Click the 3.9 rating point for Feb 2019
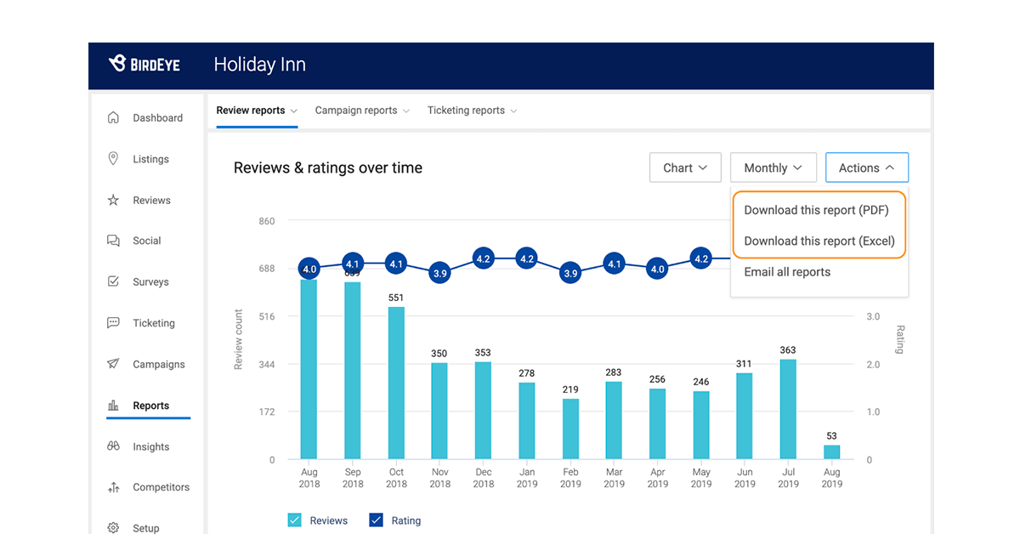The height and width of the screenshot is (534, 1020). [x=570, y=274]
